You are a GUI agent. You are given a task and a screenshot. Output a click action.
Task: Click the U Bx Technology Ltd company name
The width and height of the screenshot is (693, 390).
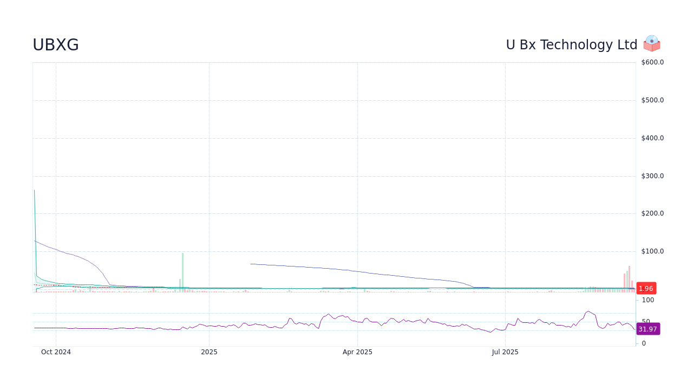click(x=572, y=45)
